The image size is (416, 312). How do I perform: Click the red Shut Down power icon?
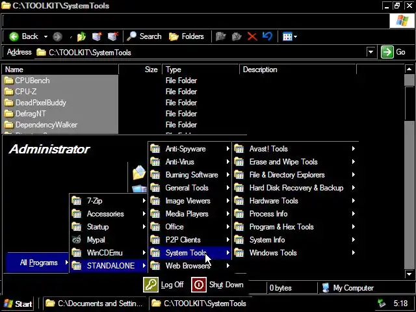[199, 285]
